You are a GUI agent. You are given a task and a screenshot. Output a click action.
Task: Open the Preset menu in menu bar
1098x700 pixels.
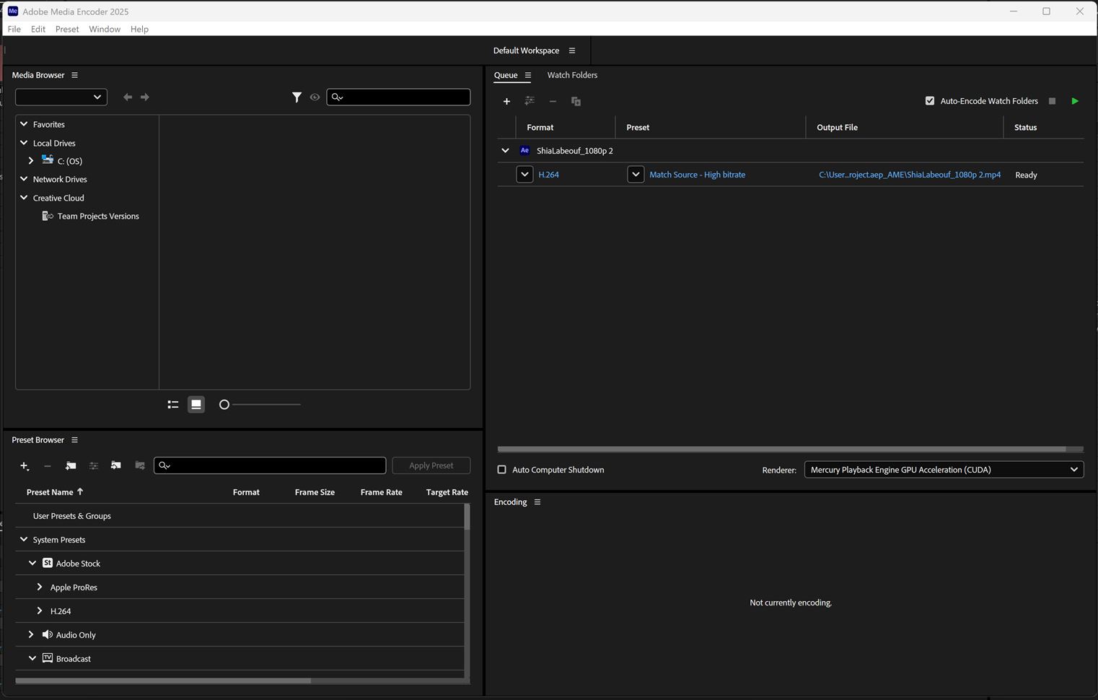67,29
